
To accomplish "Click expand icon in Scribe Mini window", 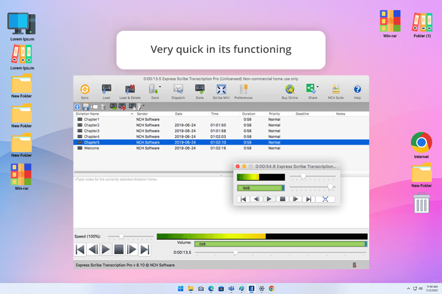I will [x=326, y=199].
